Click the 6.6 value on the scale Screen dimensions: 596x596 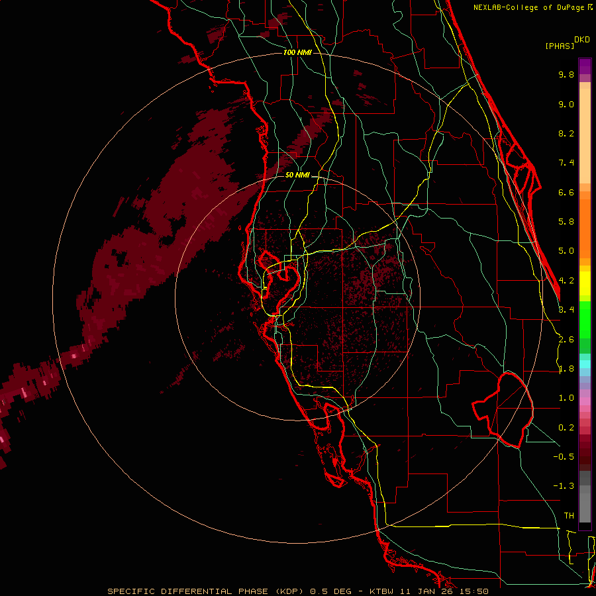point(566,192)
